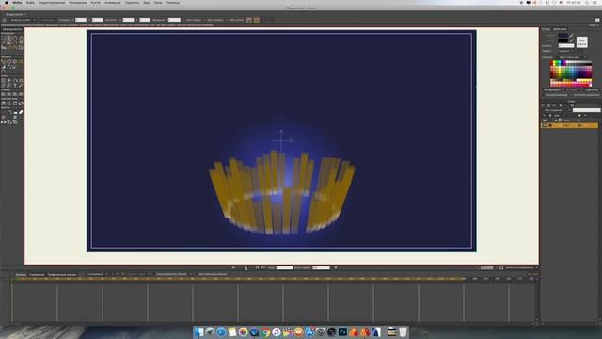Viewport: 602px width, 339px height.
Task: Select the second Fill group tool
Action: pyautogui.click(x=9, y=61)
